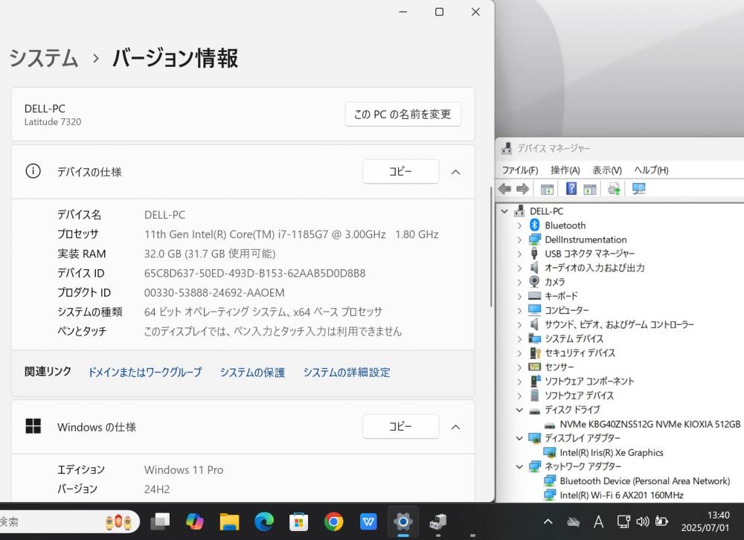This screenshot has height=540, width=744.
Task: Go back to システム via the breadcrumb
Action: pyautogui.click(x=44, y=58)
